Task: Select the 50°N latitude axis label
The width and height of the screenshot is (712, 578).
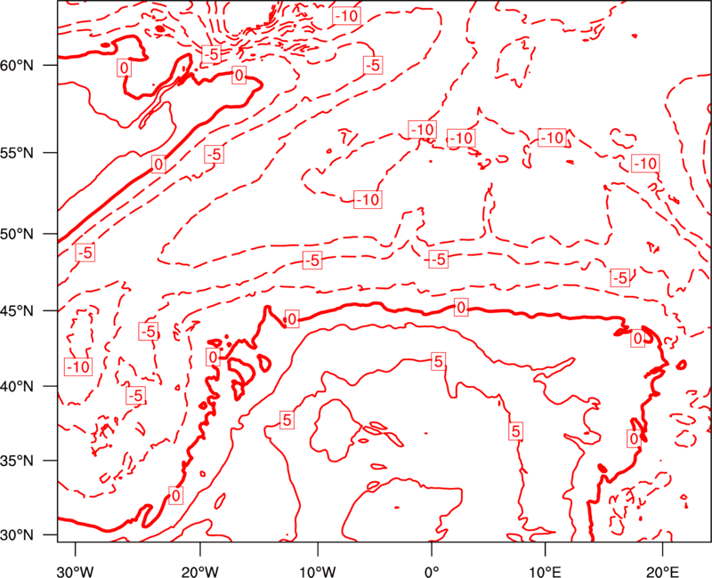Action: tap(17, 234)
